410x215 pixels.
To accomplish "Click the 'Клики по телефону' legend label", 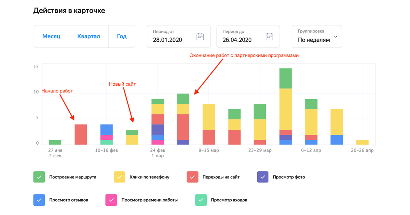I will tap(149, 177).
